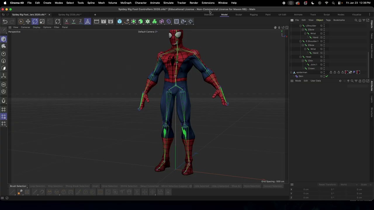The height and width of the screenshot is (210, 374).
Task: Collapse the Chin joint hierarchy
Action: tap(303, 61)
